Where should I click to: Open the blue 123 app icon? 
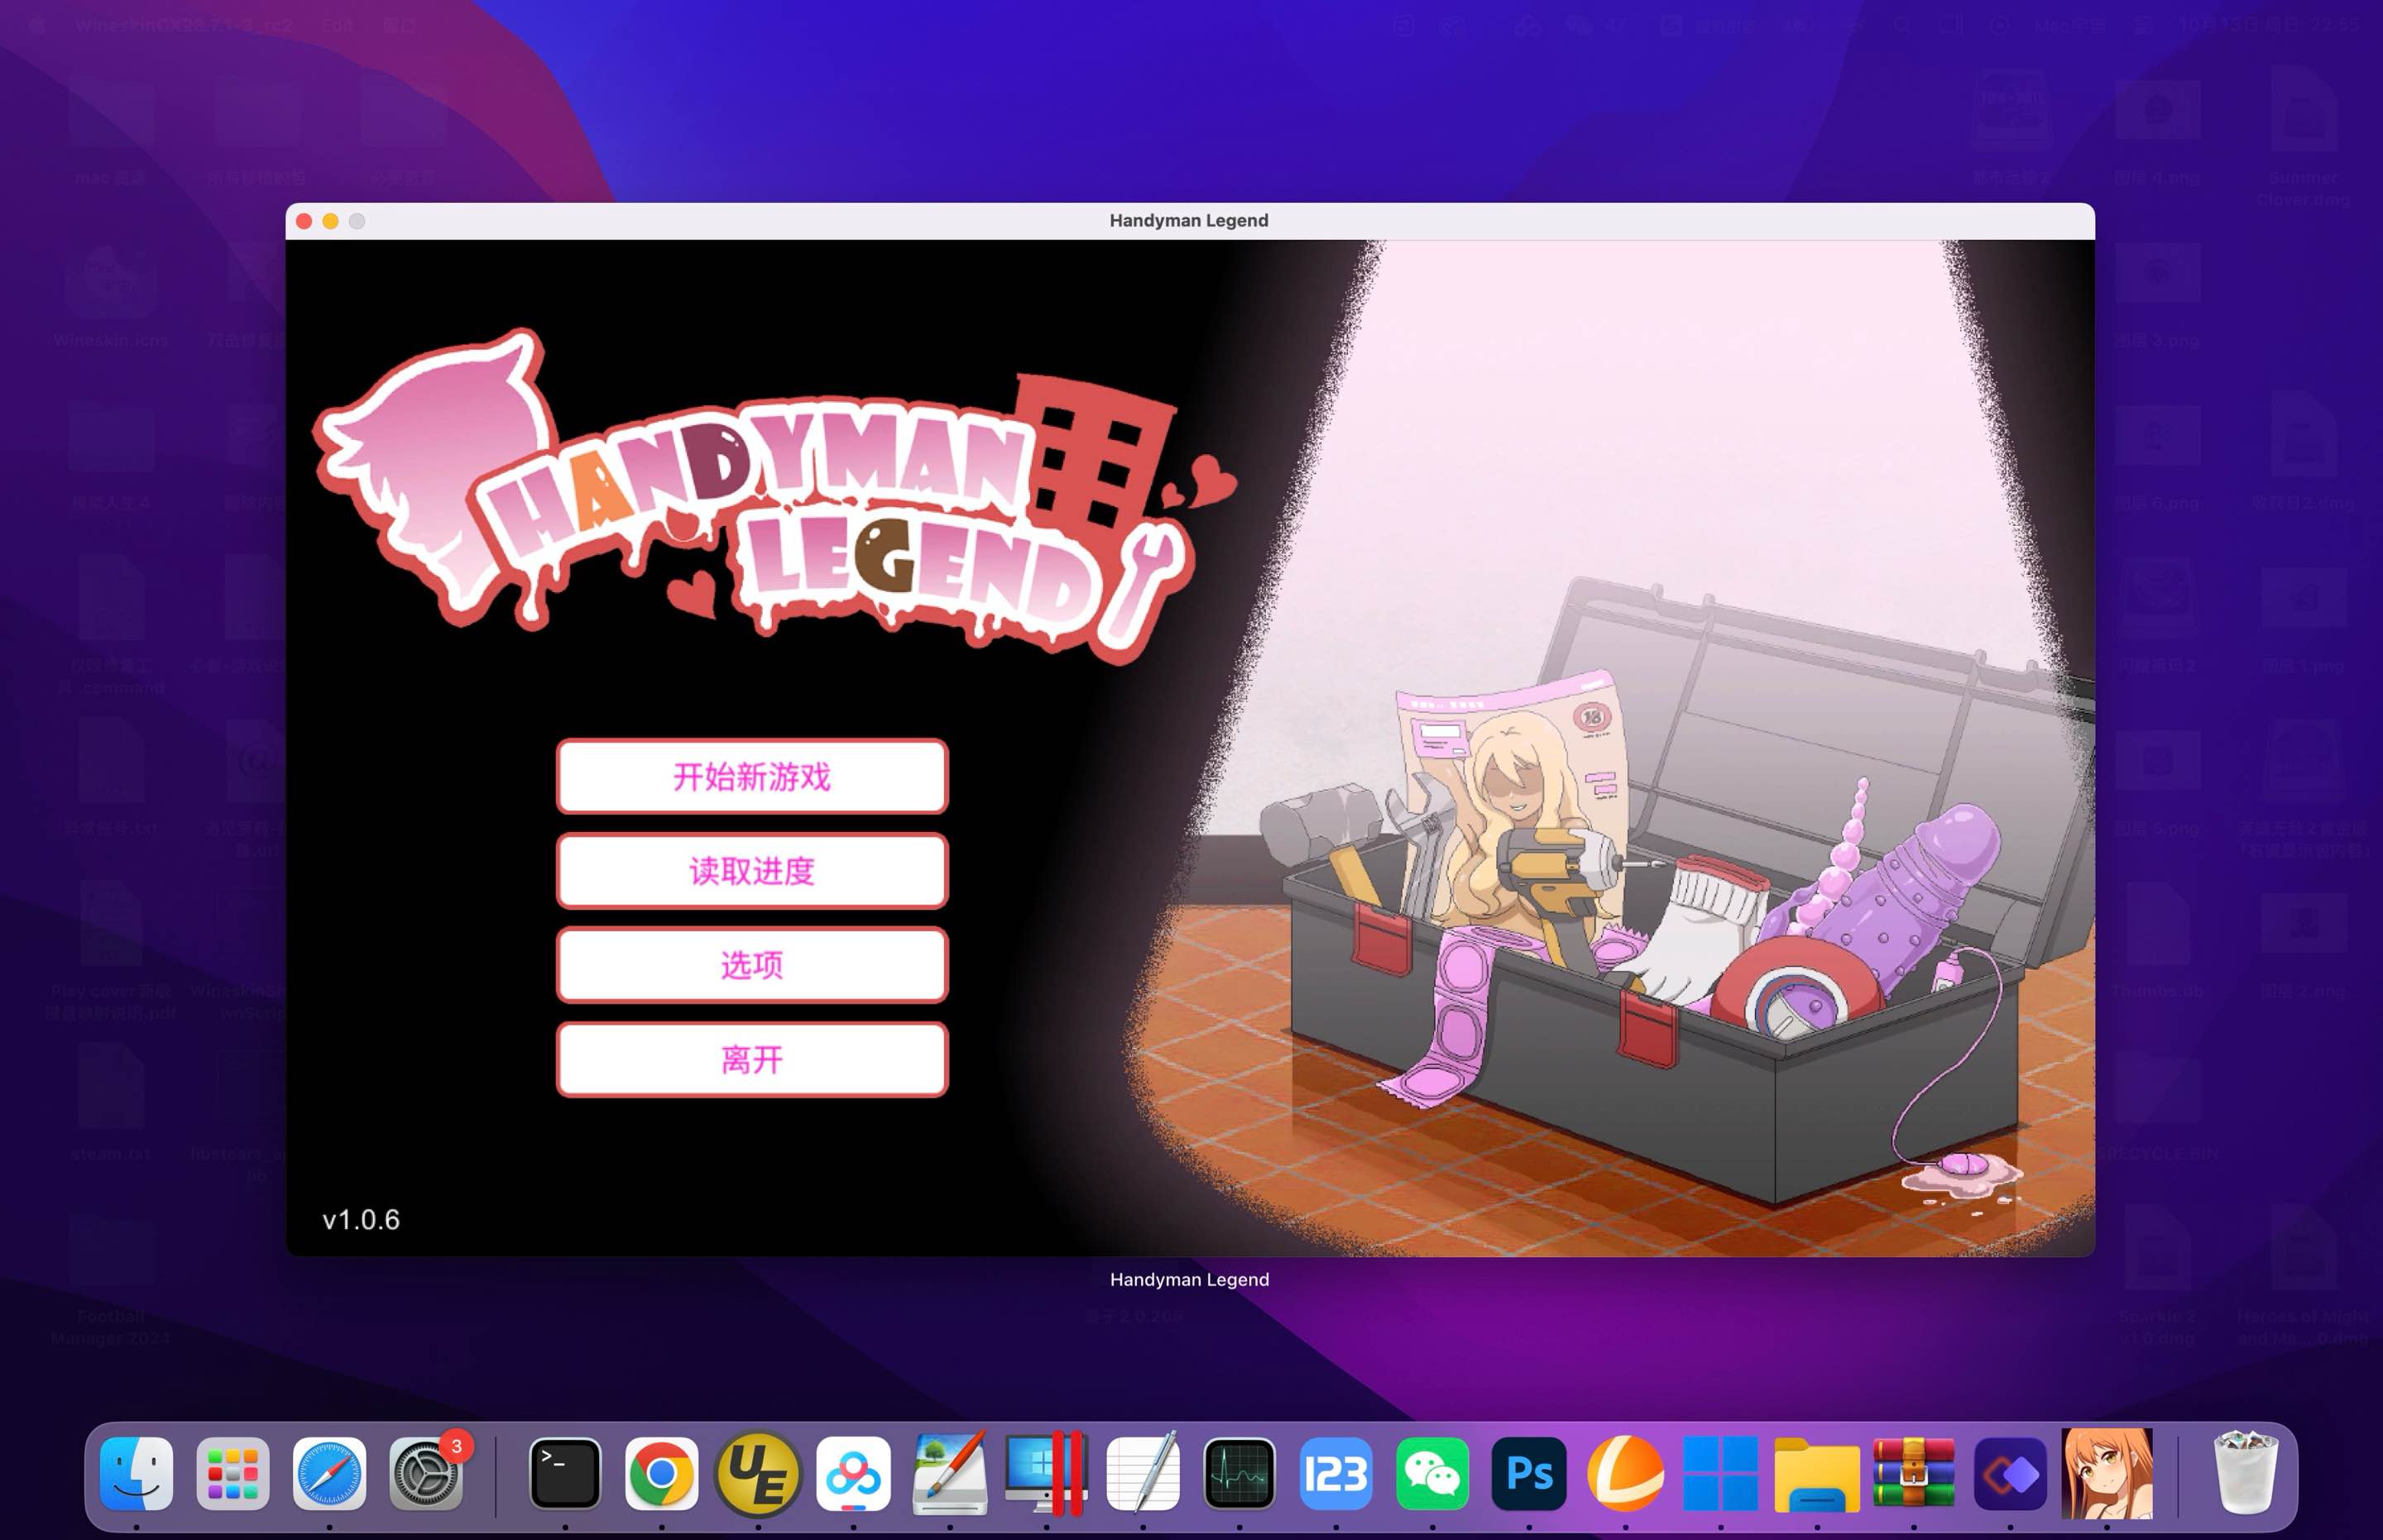click(x=1335, y=1474)
